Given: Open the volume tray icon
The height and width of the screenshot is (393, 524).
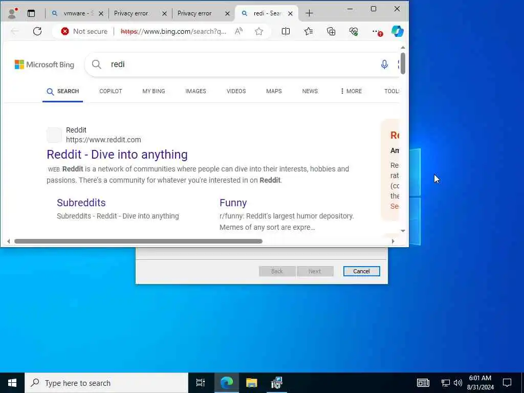Looking at the screenshot, I should pos(458,383).
